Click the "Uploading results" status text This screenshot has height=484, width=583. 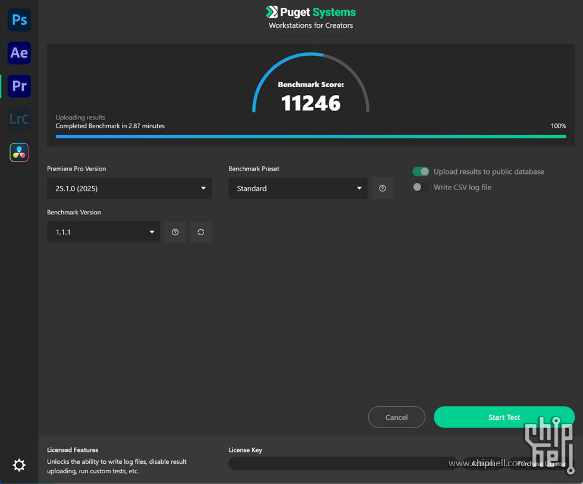tap(80, 118)
